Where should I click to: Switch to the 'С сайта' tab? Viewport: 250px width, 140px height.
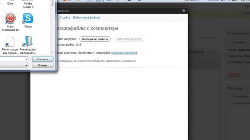tap(64, 17)
